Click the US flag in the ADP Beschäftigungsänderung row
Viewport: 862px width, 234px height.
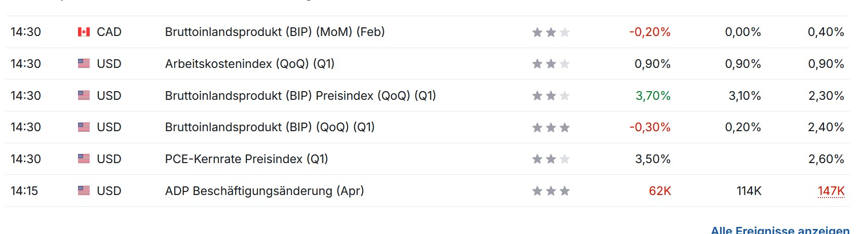coord(84,191)
